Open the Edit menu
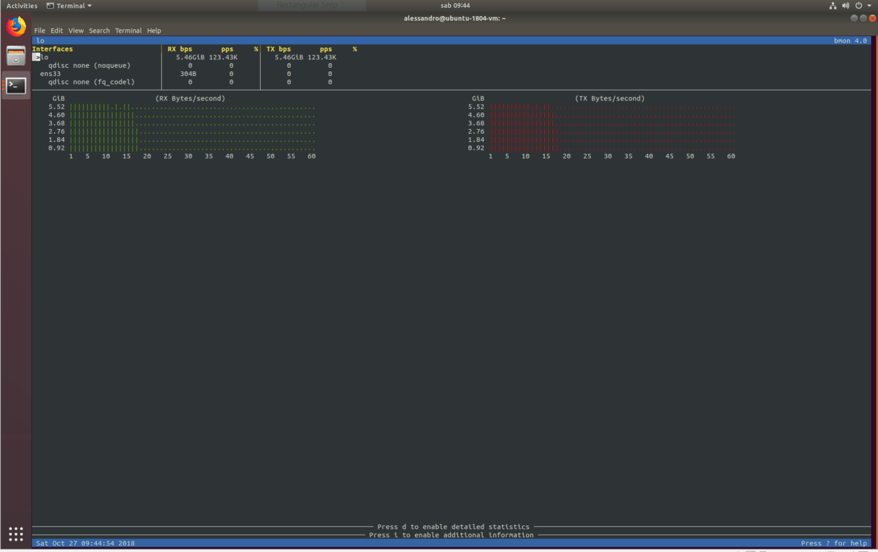Image resolution: width=878 pixels, height=552 pixels. [x=57, y=30]
